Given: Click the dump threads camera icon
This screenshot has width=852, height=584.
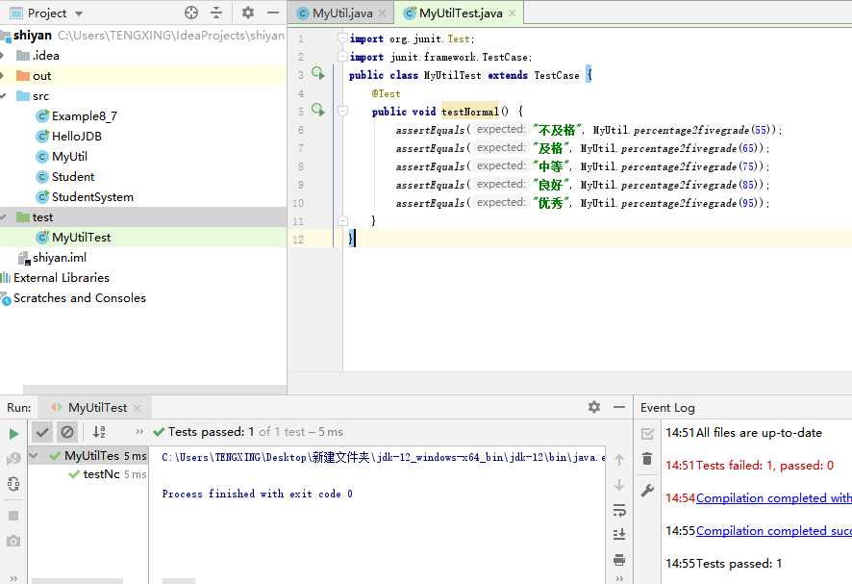Looking at the screenshot, I should [13, 541].
